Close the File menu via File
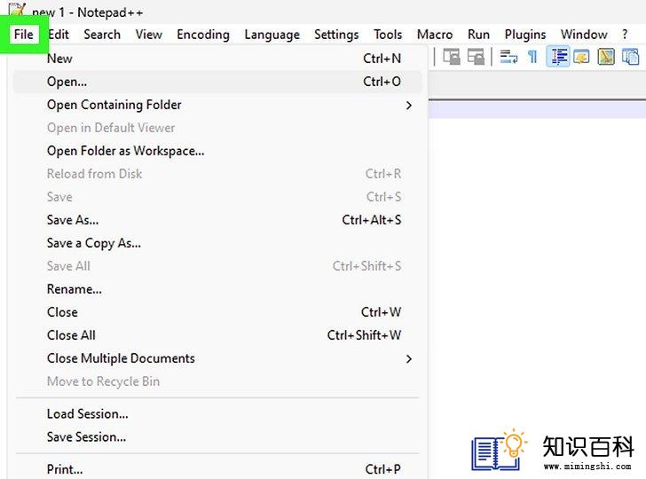Viewport: 646px width, 479px height. pyautogui.click(x=23, y=35)
